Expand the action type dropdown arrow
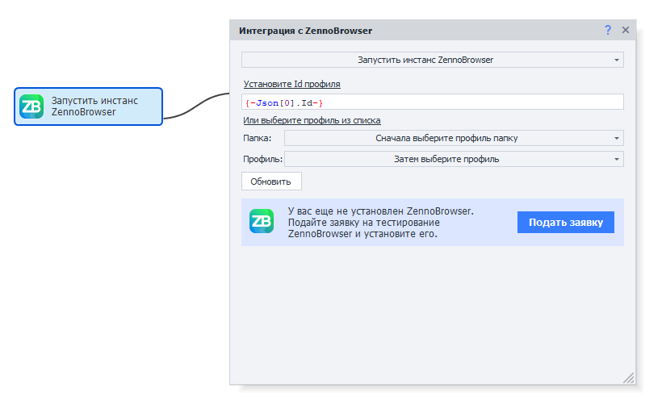The image size is (662, 409). coord(617,60)
